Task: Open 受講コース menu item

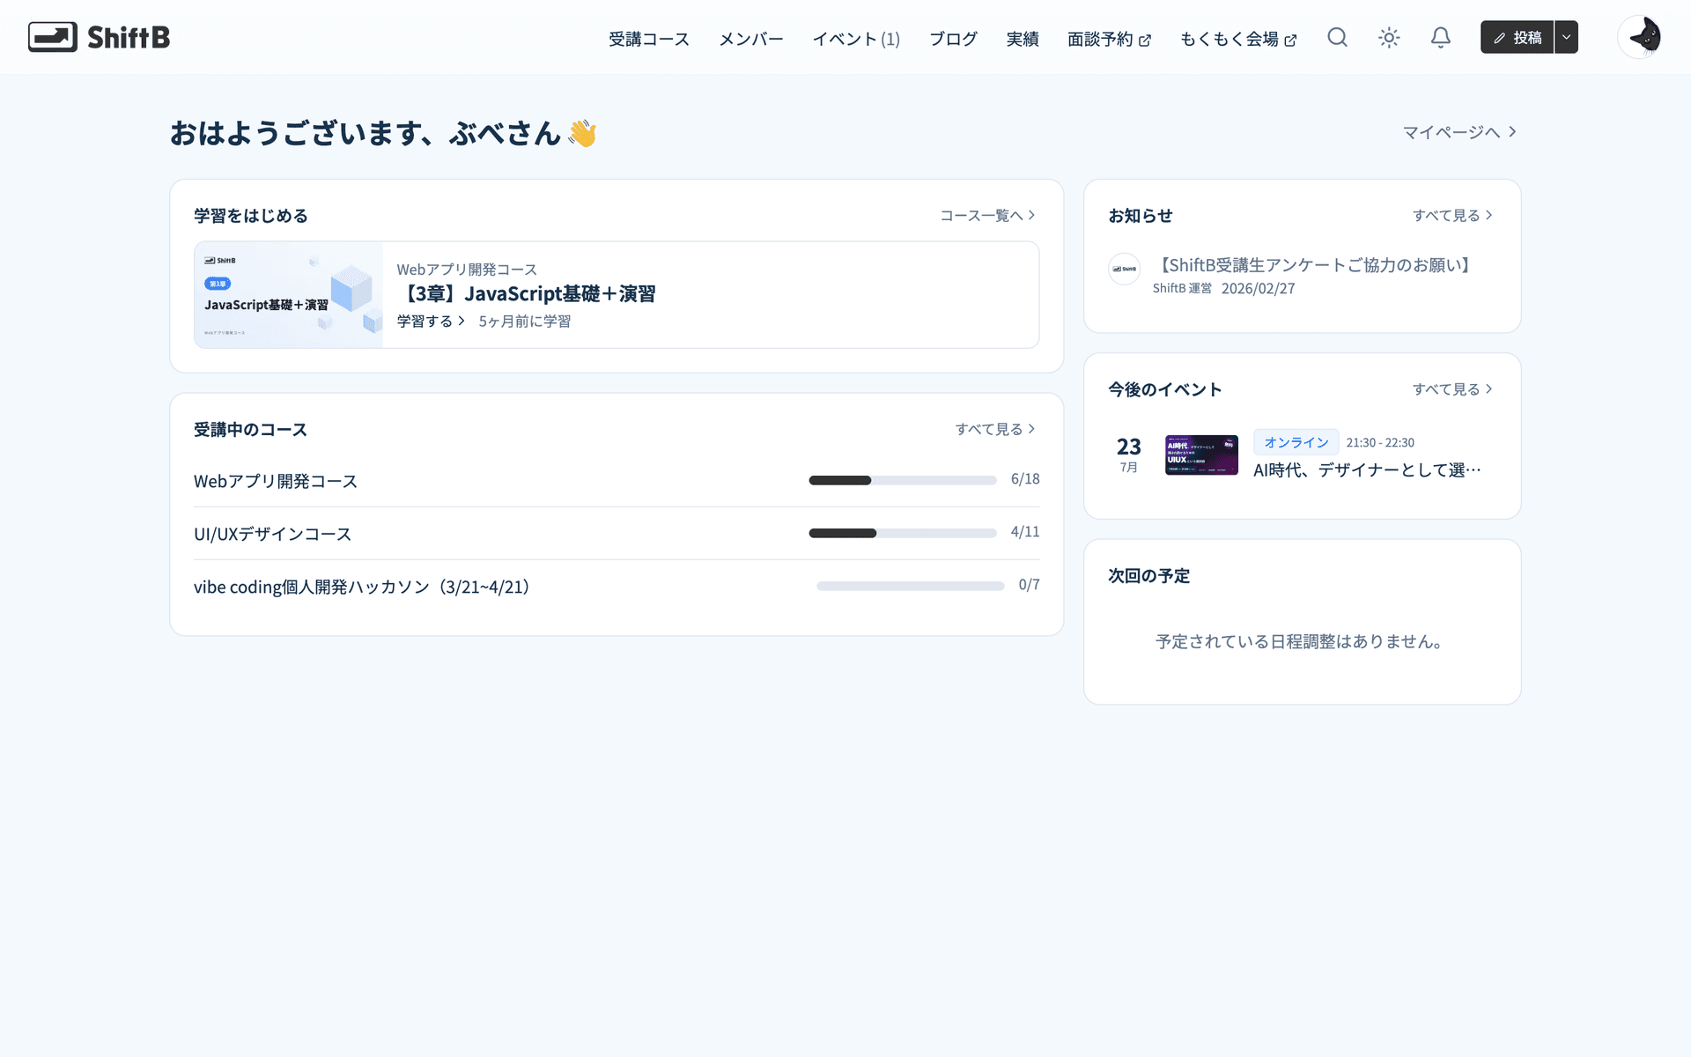Action: pos(649,39)
